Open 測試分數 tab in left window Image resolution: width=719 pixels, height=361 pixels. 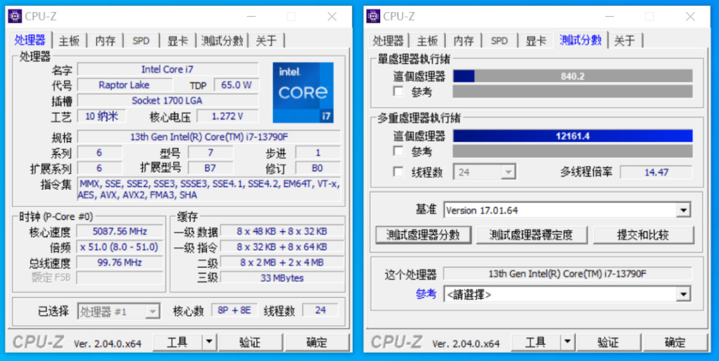pyautogui.click(x=222, y=41)
